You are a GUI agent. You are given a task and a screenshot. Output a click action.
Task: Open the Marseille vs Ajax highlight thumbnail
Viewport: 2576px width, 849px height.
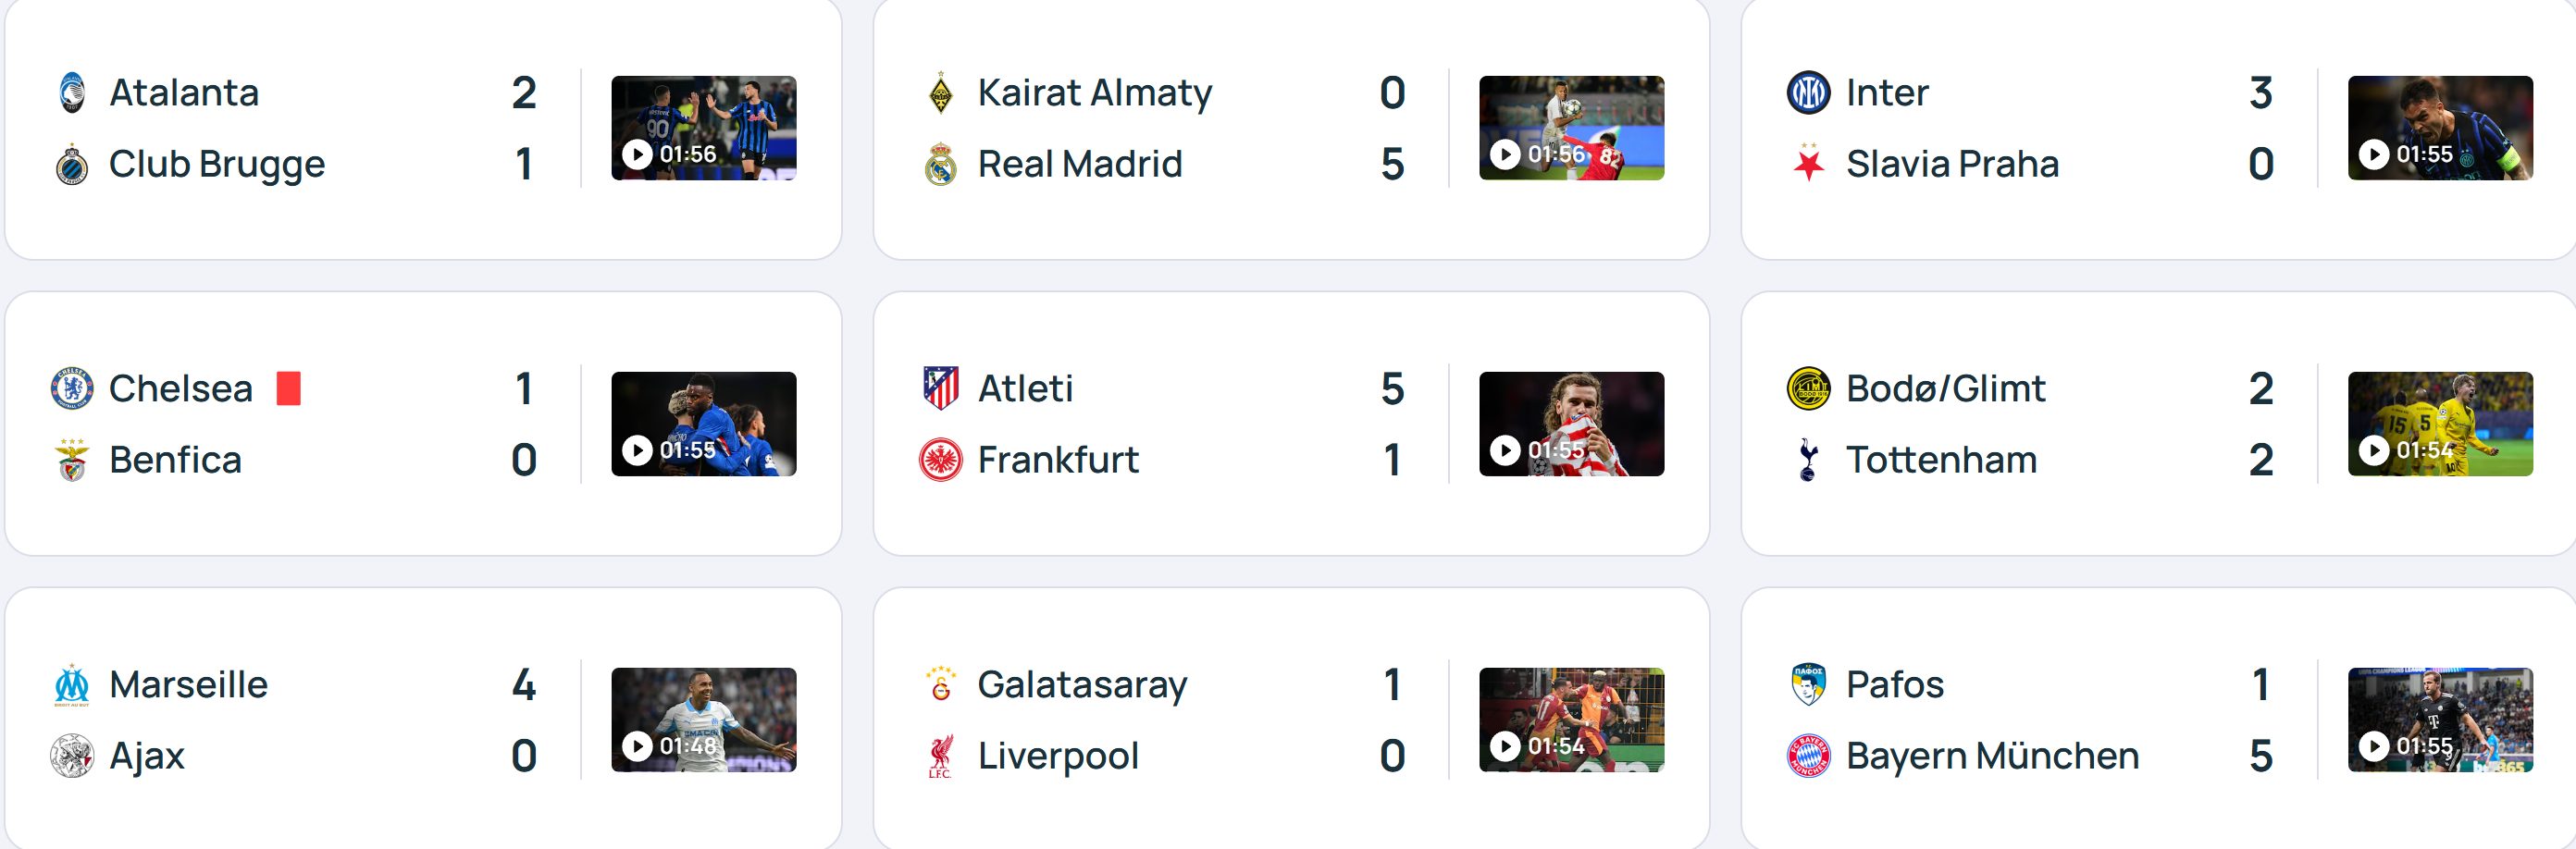(x=703, y=720)
